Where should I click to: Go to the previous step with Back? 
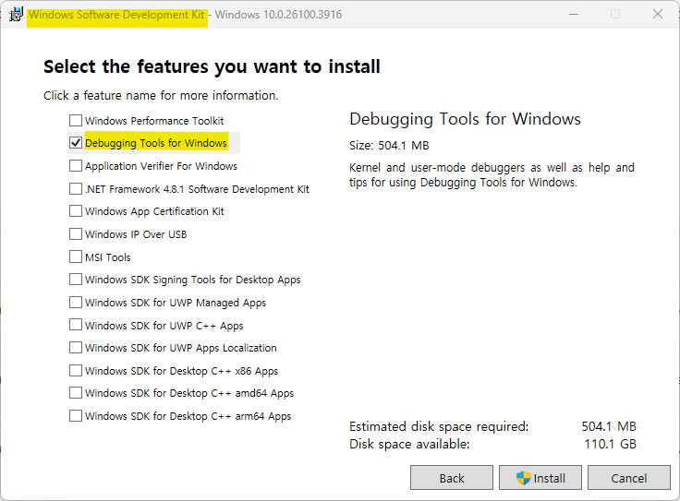click(452, 478)
